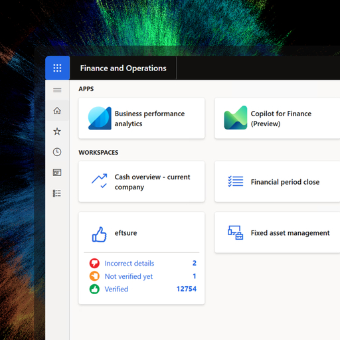This screenshot has height=340, width=340.
Task: Open the Verified link
Action: pyautogui.click(x=116, y=289)
